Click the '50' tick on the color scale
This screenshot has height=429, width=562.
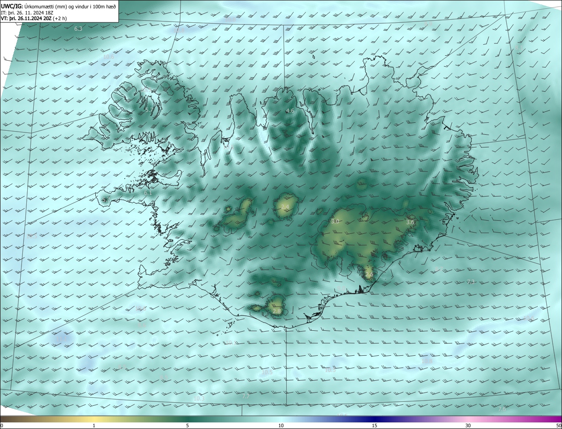click(x=558, y=426)
